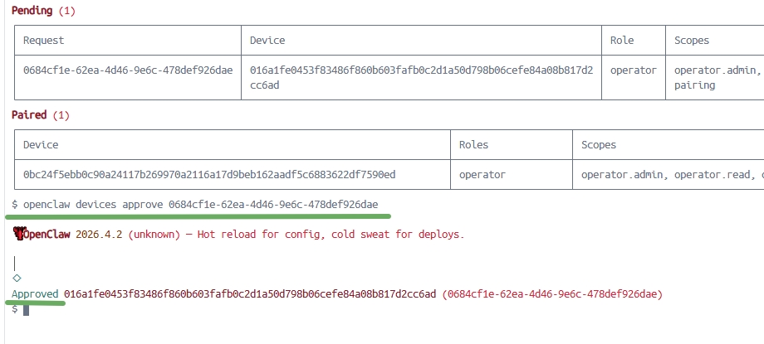
Task: Click the OpenClaw lobster logo icon
Action: pos(18,234)
